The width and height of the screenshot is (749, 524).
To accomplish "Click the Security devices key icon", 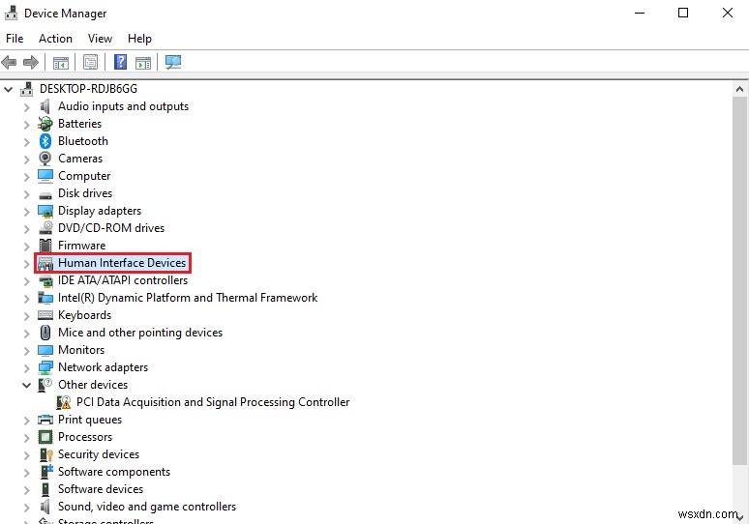I will [x=45, y=454].
